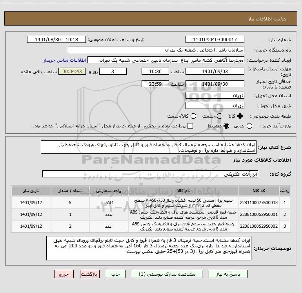
Task: Click the کد کالا column header
Action: [x=259, y=191]
